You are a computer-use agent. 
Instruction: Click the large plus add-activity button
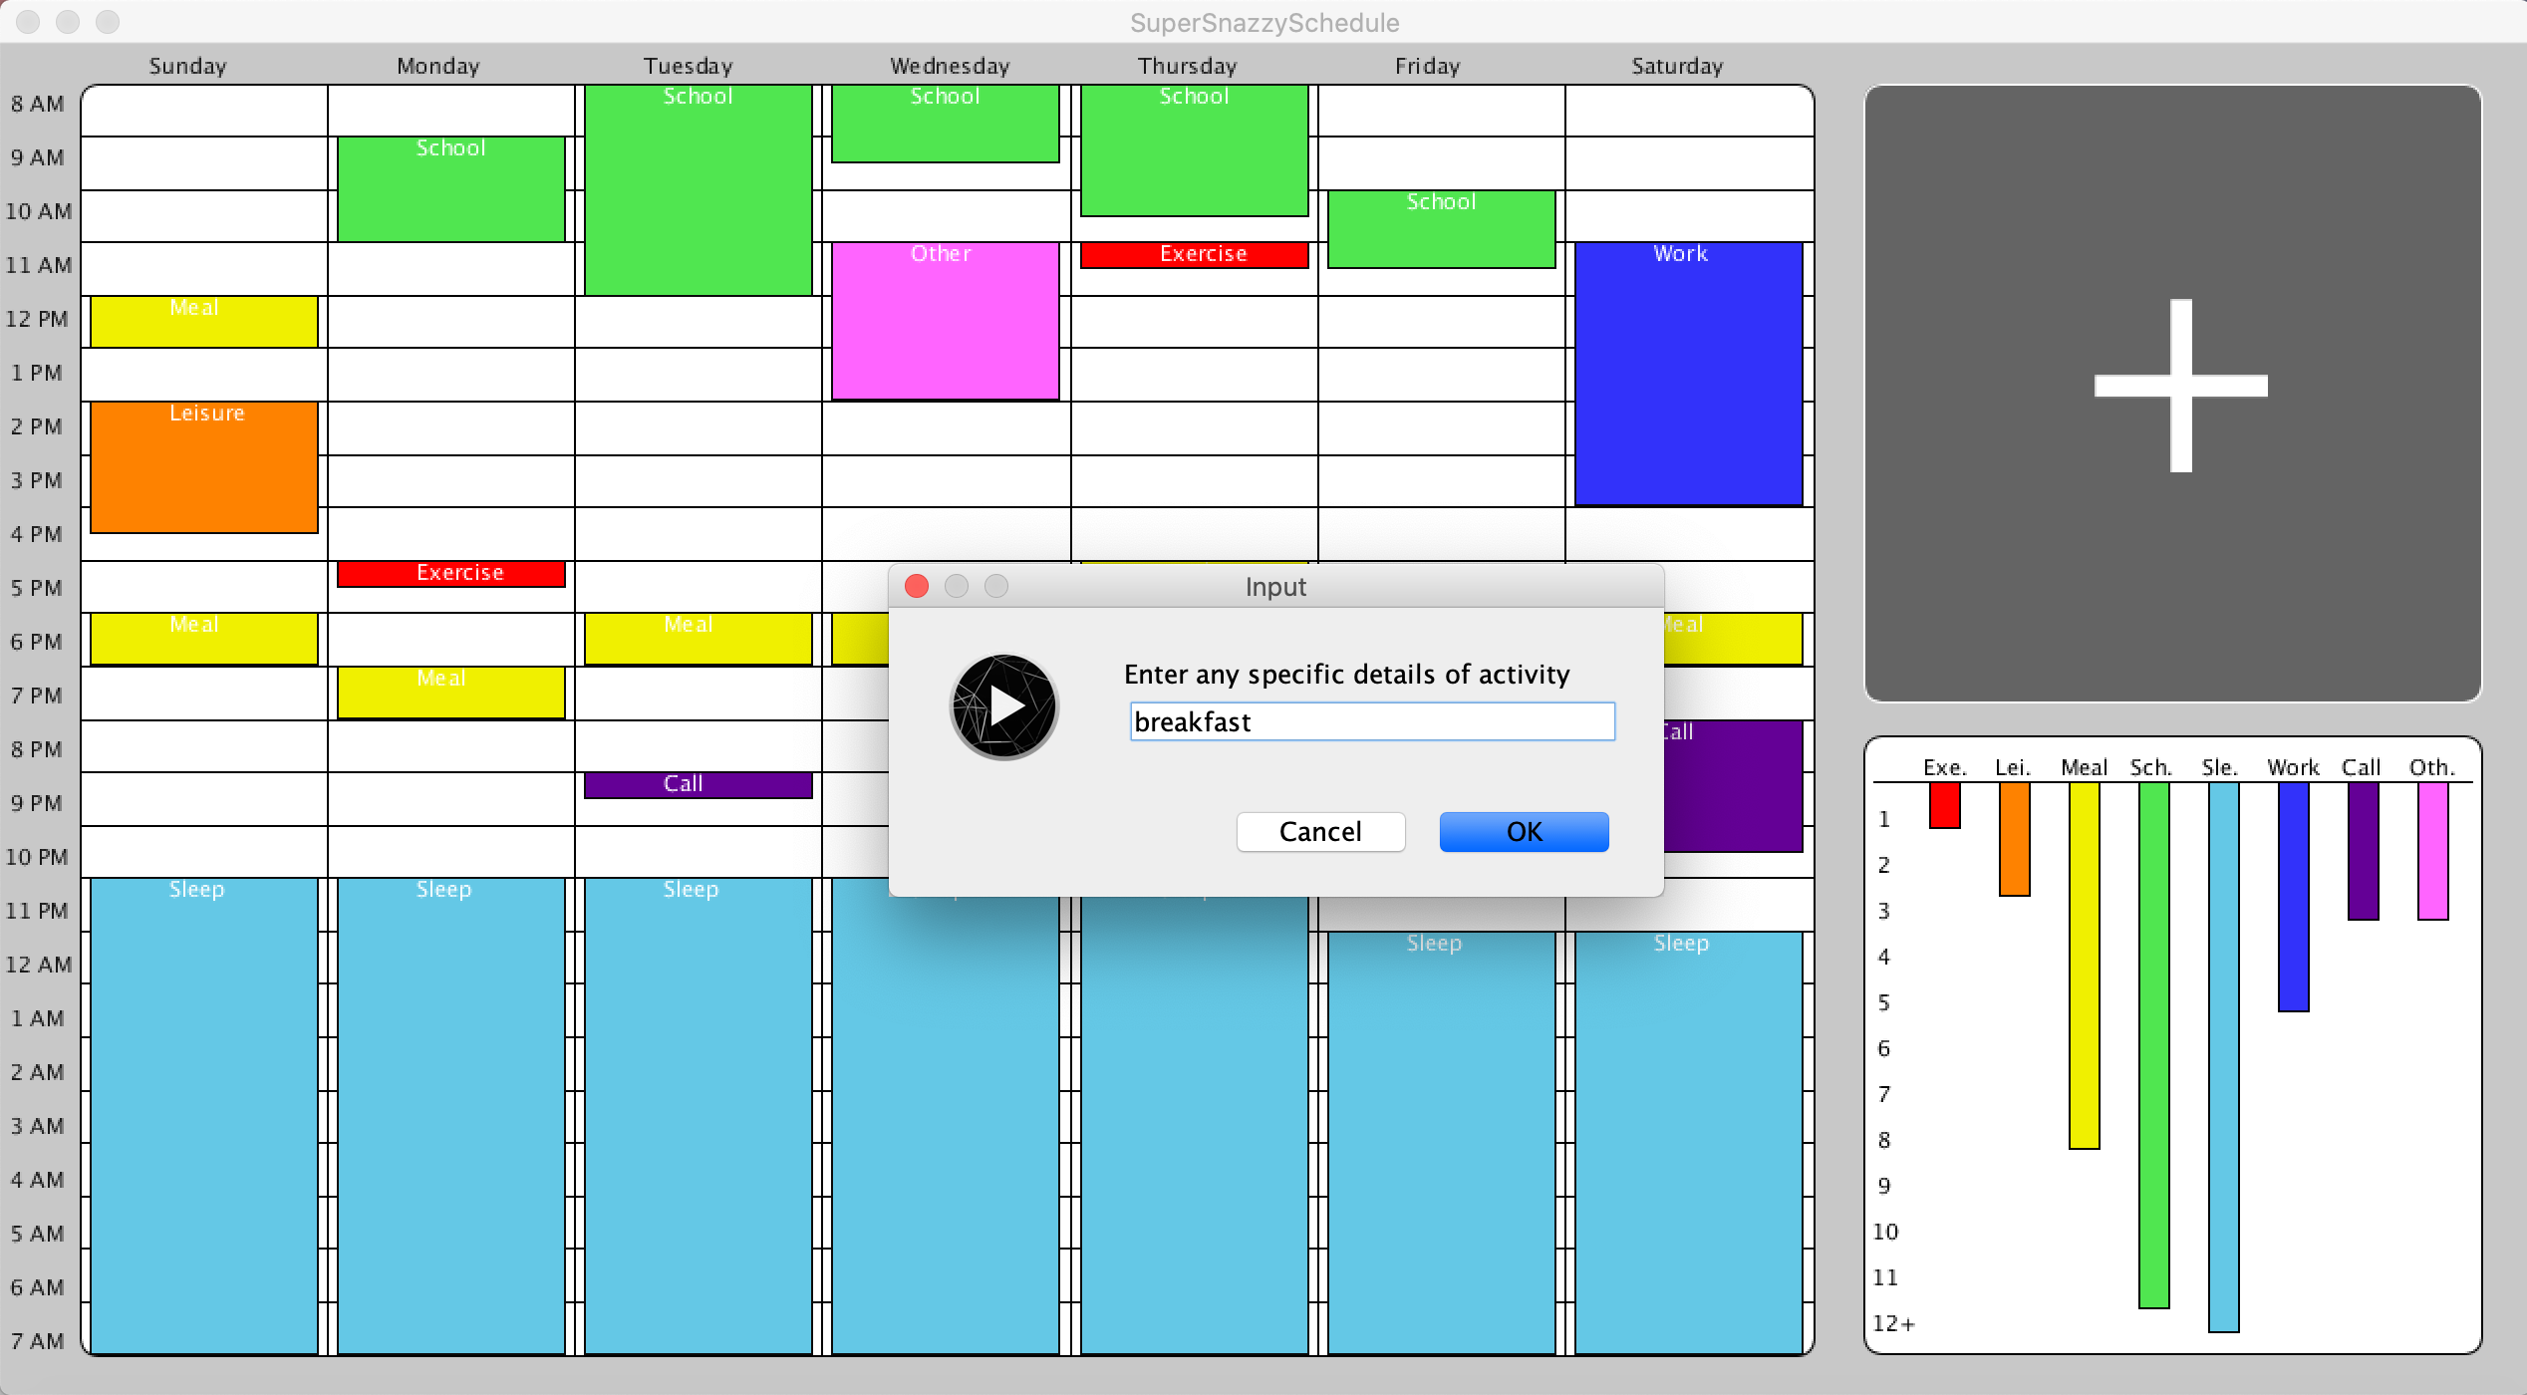(x=2180, y=387)
